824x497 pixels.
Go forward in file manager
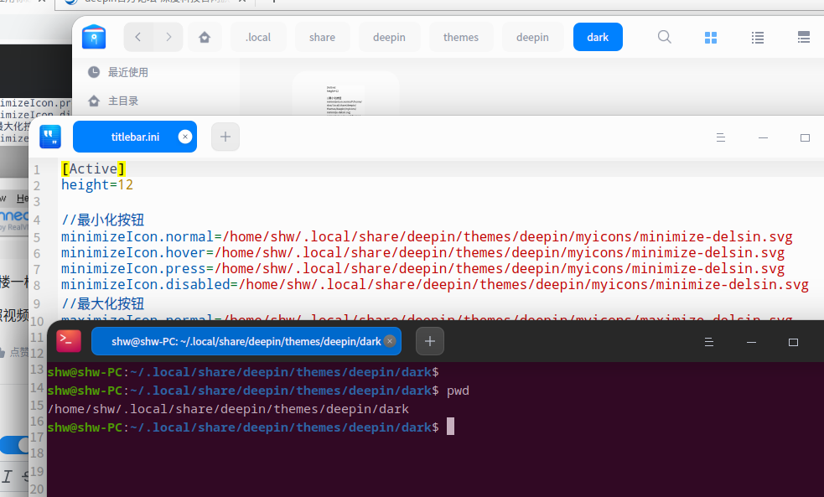click(x=168, y=37)
